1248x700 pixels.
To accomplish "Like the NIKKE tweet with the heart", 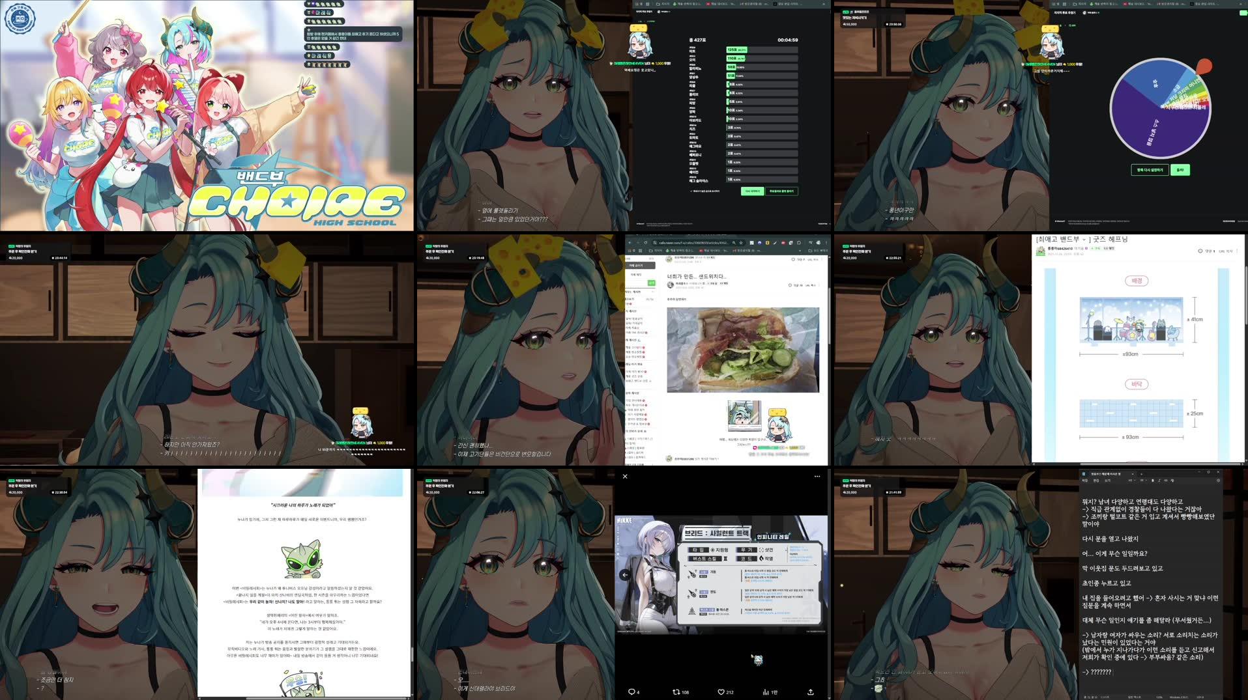I will coord(721,692).
